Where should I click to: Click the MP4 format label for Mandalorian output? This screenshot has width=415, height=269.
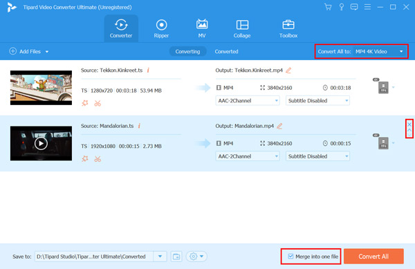tap(228, 143)
